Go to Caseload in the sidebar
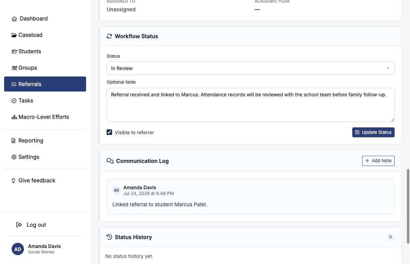The height and width of the screenshot is (264, 410). (45, 35)
